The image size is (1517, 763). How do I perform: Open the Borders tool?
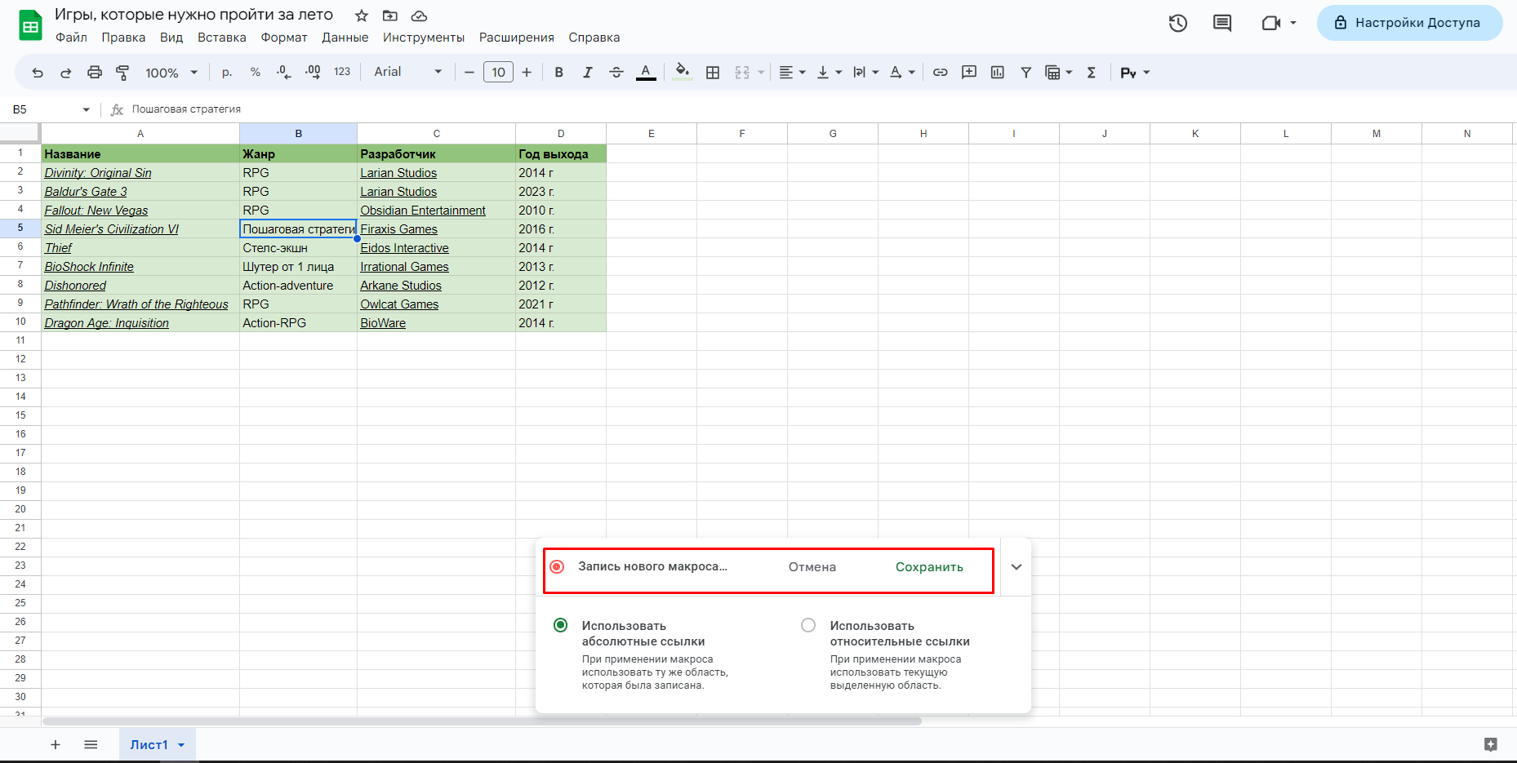(x=713, y=73)
